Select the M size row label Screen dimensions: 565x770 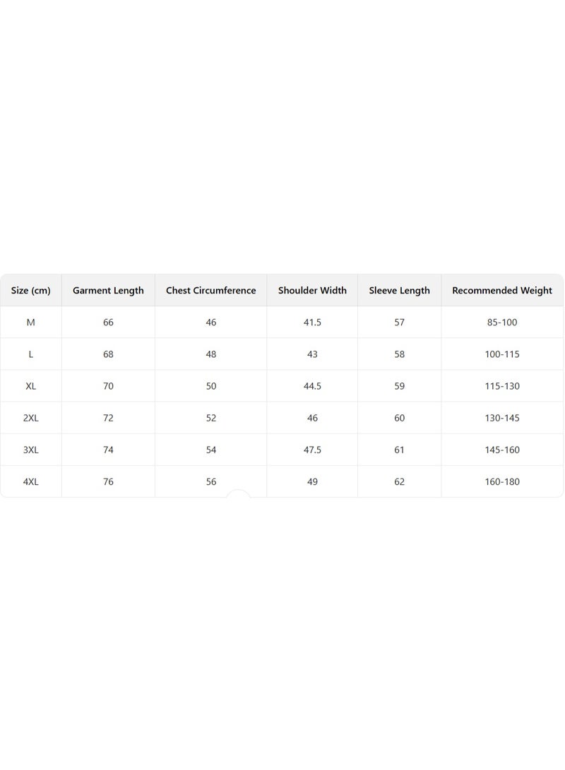pyautogui.click(x=31, y=322)
